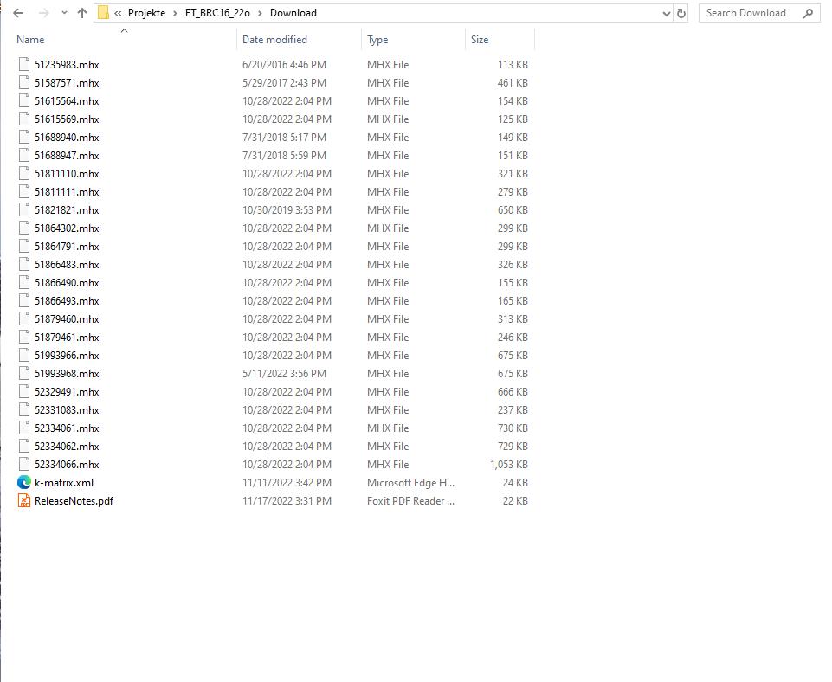Open ReleaseNotes.pdf via its Foxit PDF icon
The width and height of the screenshot is (832, 682).
point(23,500)
